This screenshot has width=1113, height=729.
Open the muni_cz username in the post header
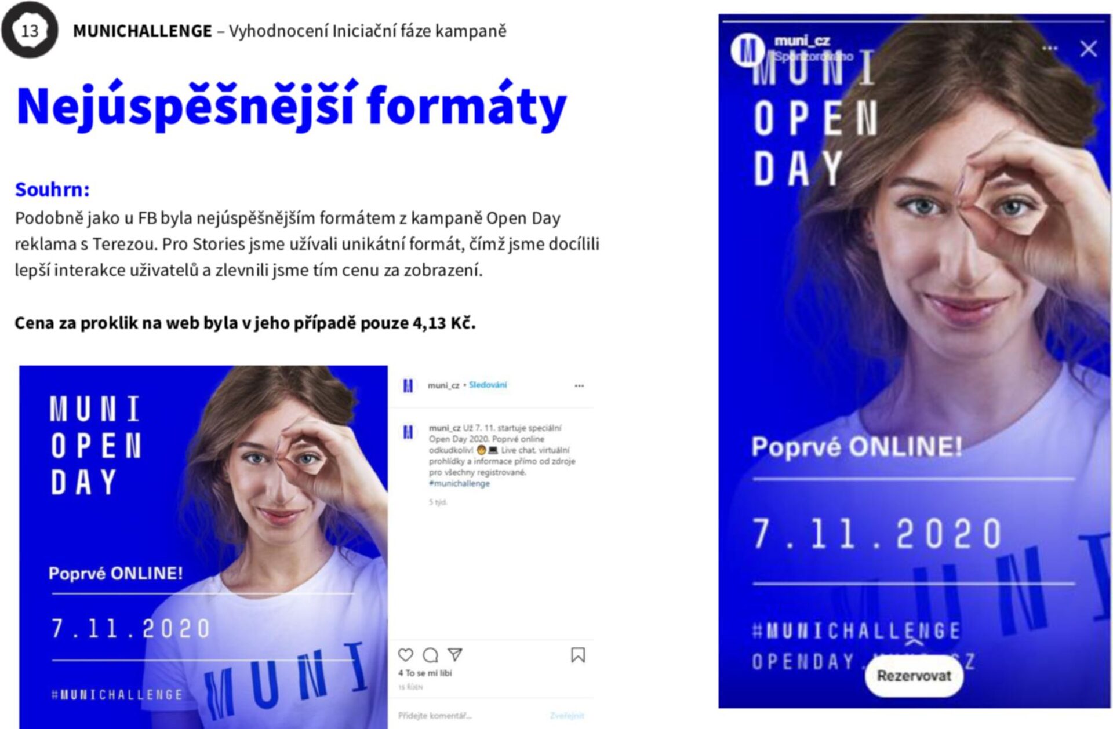point(443,385)
